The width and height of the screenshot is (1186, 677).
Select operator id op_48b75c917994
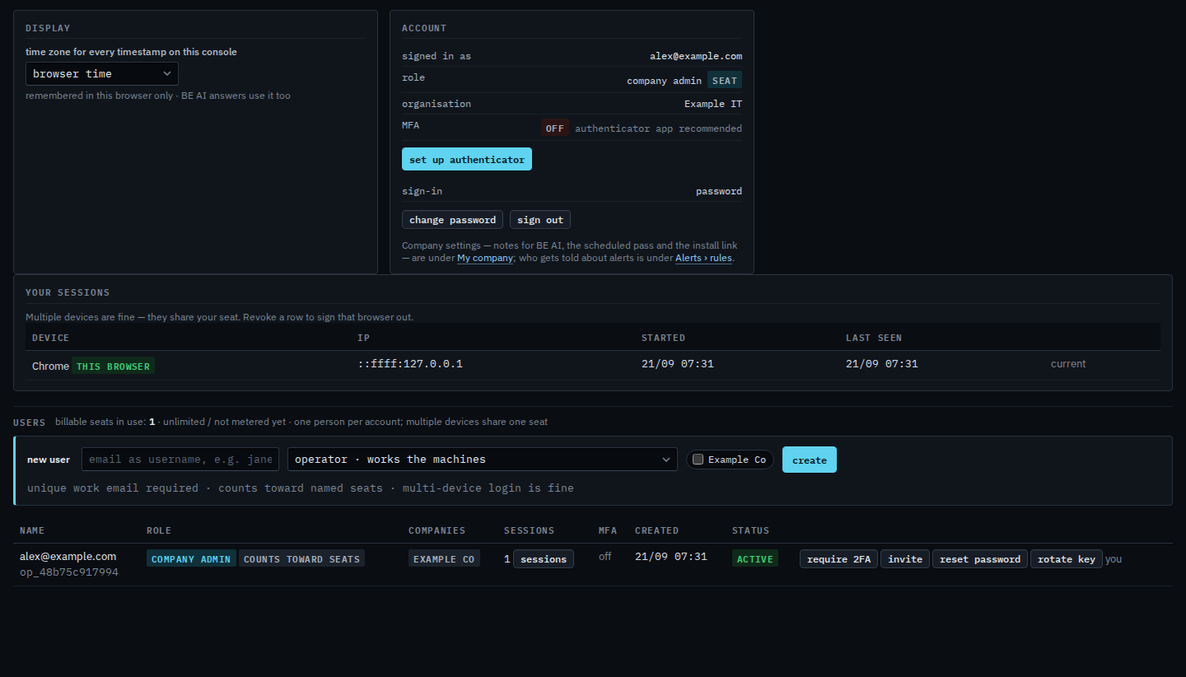click(69, 572)
